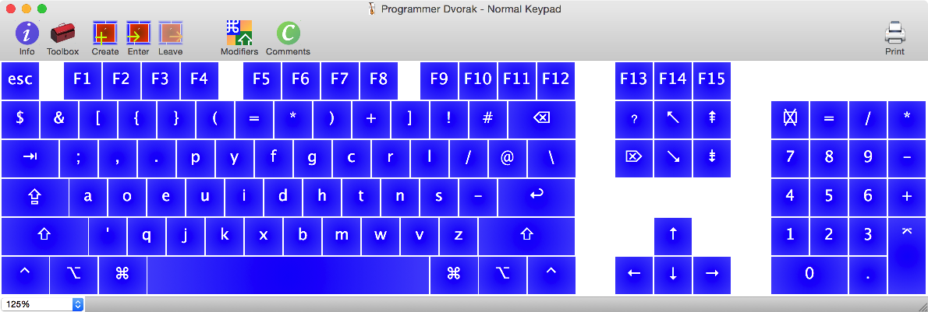Viewport: 928px width, 312px height.
Task: Select the F12 key
Action: click(556, 80)
